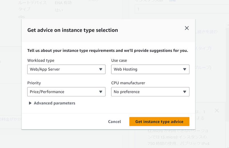Dismiss the background notification with its X icon
Viewport: 229px width, 148px height.
217,111
